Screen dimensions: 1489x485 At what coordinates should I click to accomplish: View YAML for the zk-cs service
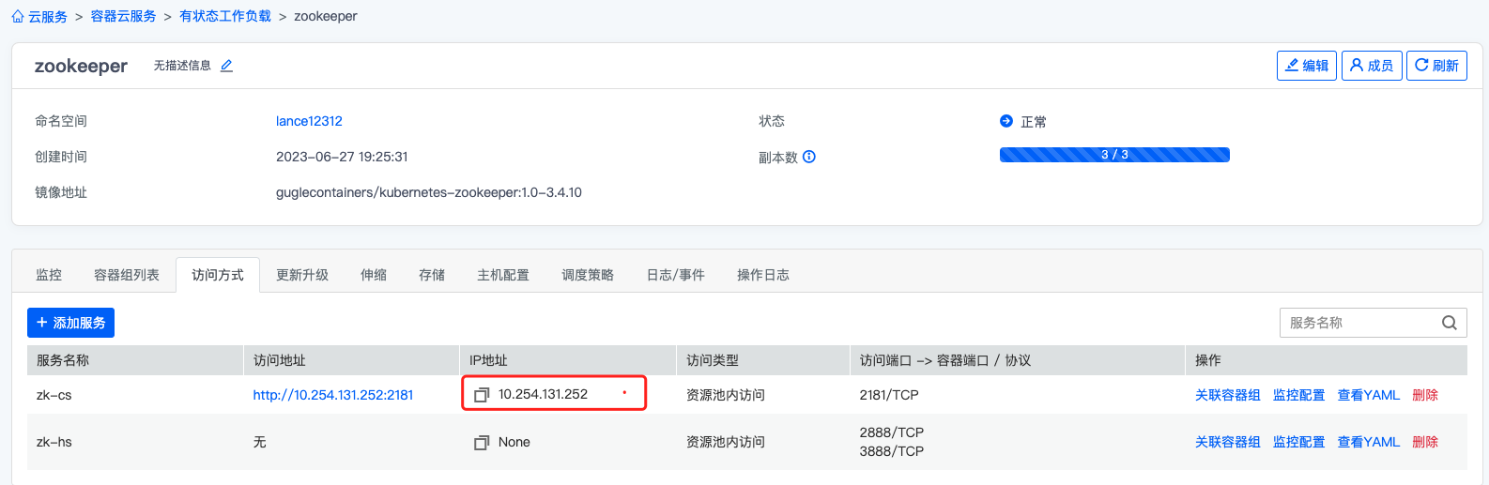tap(1369, 395)
